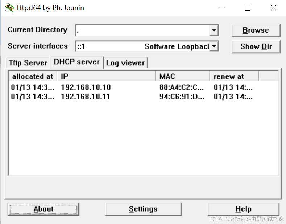Click the MAC column header
286x224 pixels.
[183, 76]
